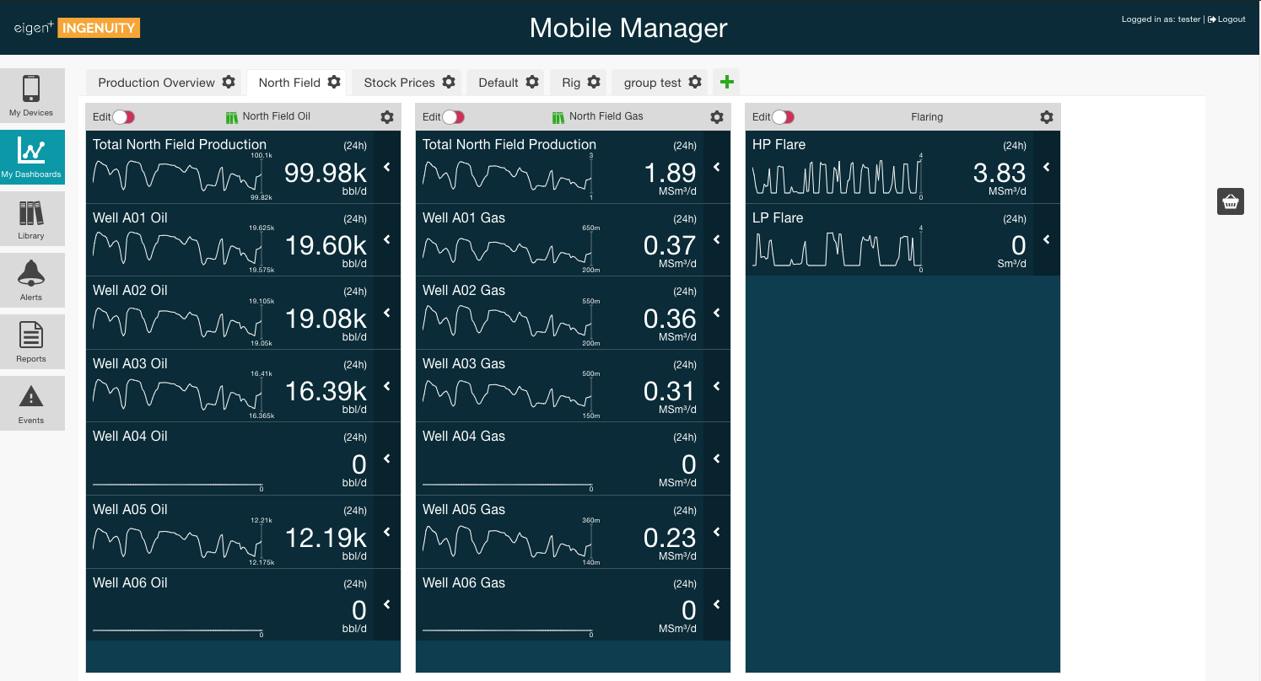Image resolution: width=1261 pixels, height=681 pixels.
Task: Click the basket icon at the right edge
Action: click(x=1231, y=201)
